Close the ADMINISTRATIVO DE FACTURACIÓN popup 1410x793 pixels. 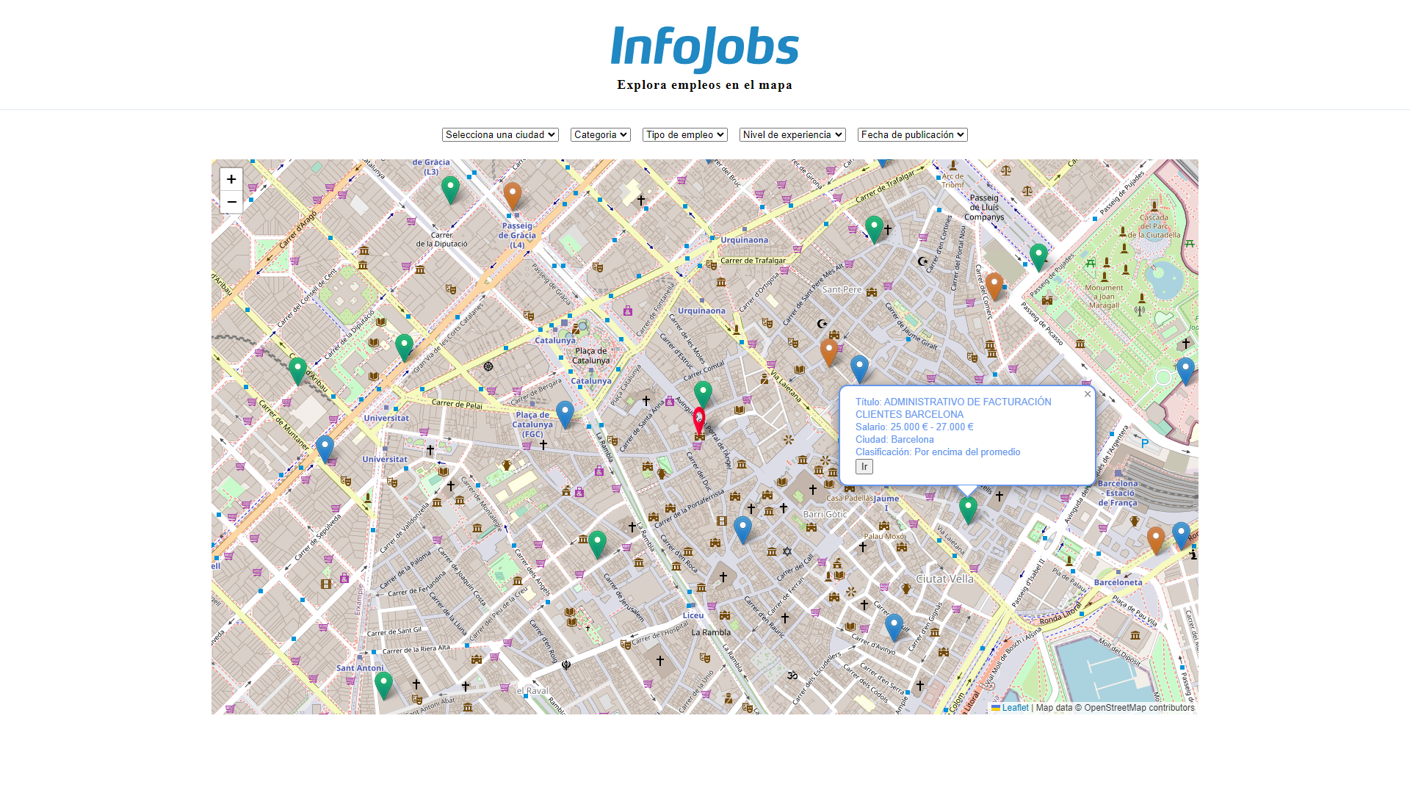click(x=1087, y=394)
